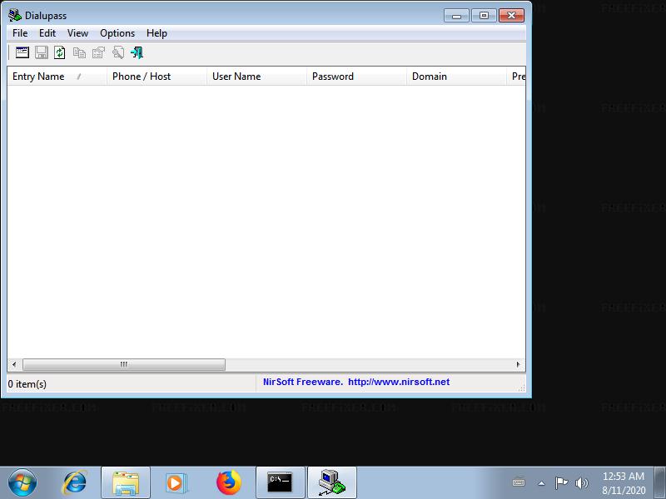Open the New Item toolbar icon
Viewport: 666px width, 499px height.
click(x=22, y=52)
